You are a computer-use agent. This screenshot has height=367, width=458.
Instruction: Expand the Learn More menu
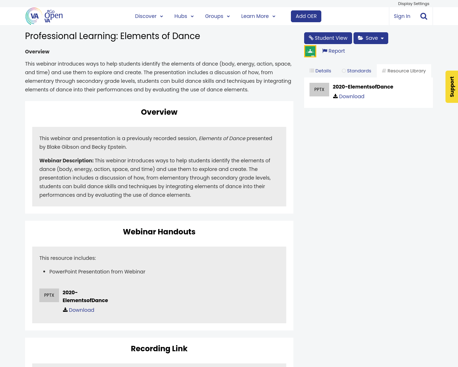coord(258,16)
